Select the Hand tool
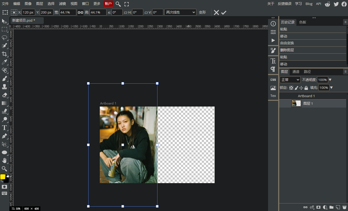This screenshot has height=211, width=348. coord(4,160)
